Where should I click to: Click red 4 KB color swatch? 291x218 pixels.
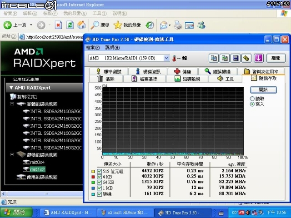[x=93, y=177]
